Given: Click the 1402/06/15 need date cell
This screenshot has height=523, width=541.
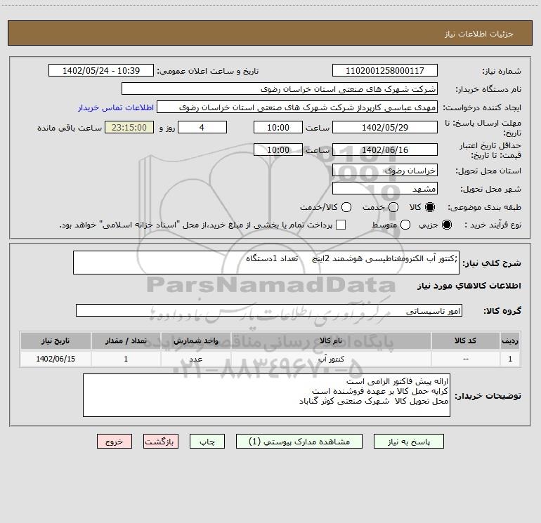Looking at the screenshot, I should (56, 359).
